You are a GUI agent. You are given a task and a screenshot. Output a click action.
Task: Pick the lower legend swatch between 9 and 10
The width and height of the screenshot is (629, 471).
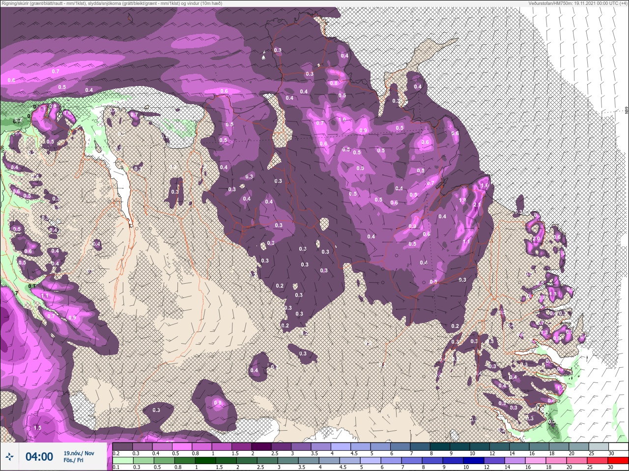point(453,460)
